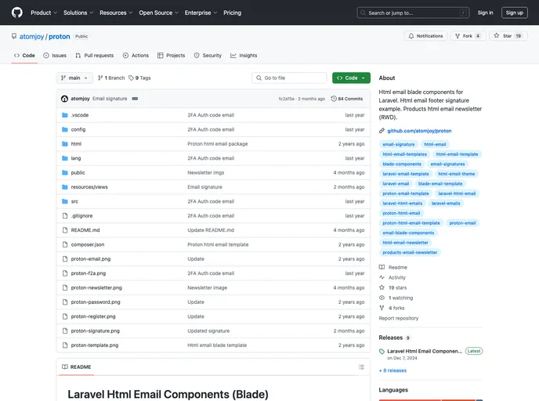Expand the Open Source menu
The image size is (539, 401).
point(158,13)
